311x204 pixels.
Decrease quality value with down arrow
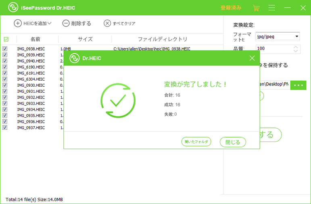point(296,51)
